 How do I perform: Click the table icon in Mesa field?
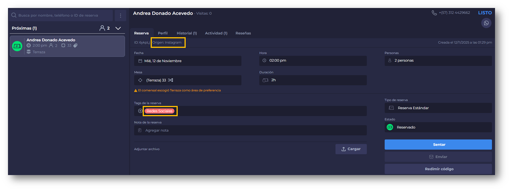coord(140,80)
